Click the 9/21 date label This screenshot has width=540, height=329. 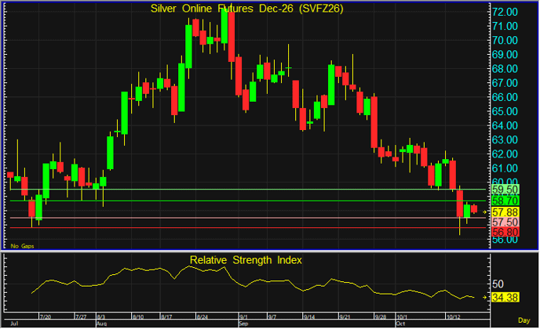click(x=345, y=316)
